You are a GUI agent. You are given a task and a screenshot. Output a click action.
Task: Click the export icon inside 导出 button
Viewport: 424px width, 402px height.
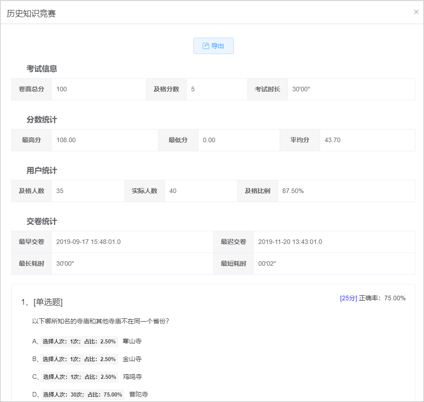click(x=206, y=46)
